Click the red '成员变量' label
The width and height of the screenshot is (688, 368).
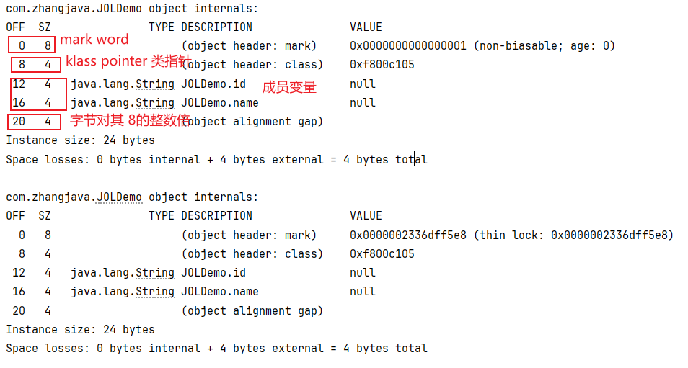[289, 87]
